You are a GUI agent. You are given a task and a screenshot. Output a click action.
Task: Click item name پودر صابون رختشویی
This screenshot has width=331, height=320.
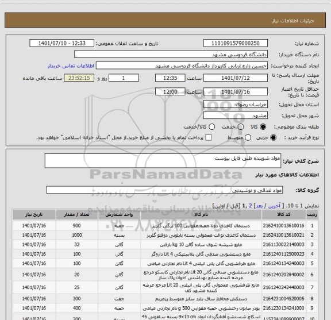pos(201,308)
